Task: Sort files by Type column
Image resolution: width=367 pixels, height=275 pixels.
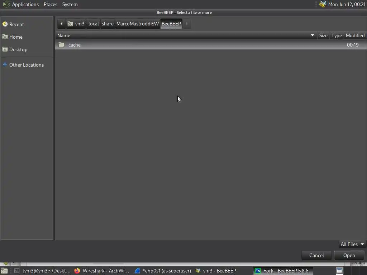Action: (x=337, y=35)
